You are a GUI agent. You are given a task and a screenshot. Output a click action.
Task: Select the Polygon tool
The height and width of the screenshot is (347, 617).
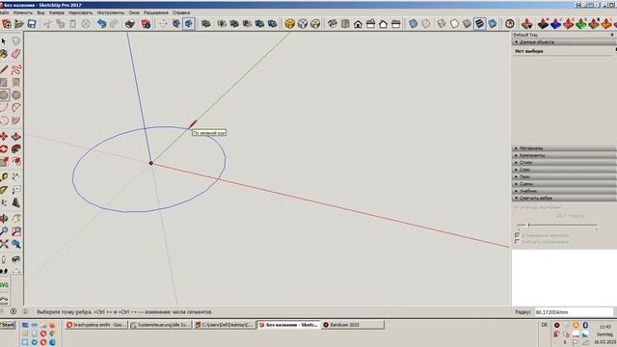pos(16,95)
